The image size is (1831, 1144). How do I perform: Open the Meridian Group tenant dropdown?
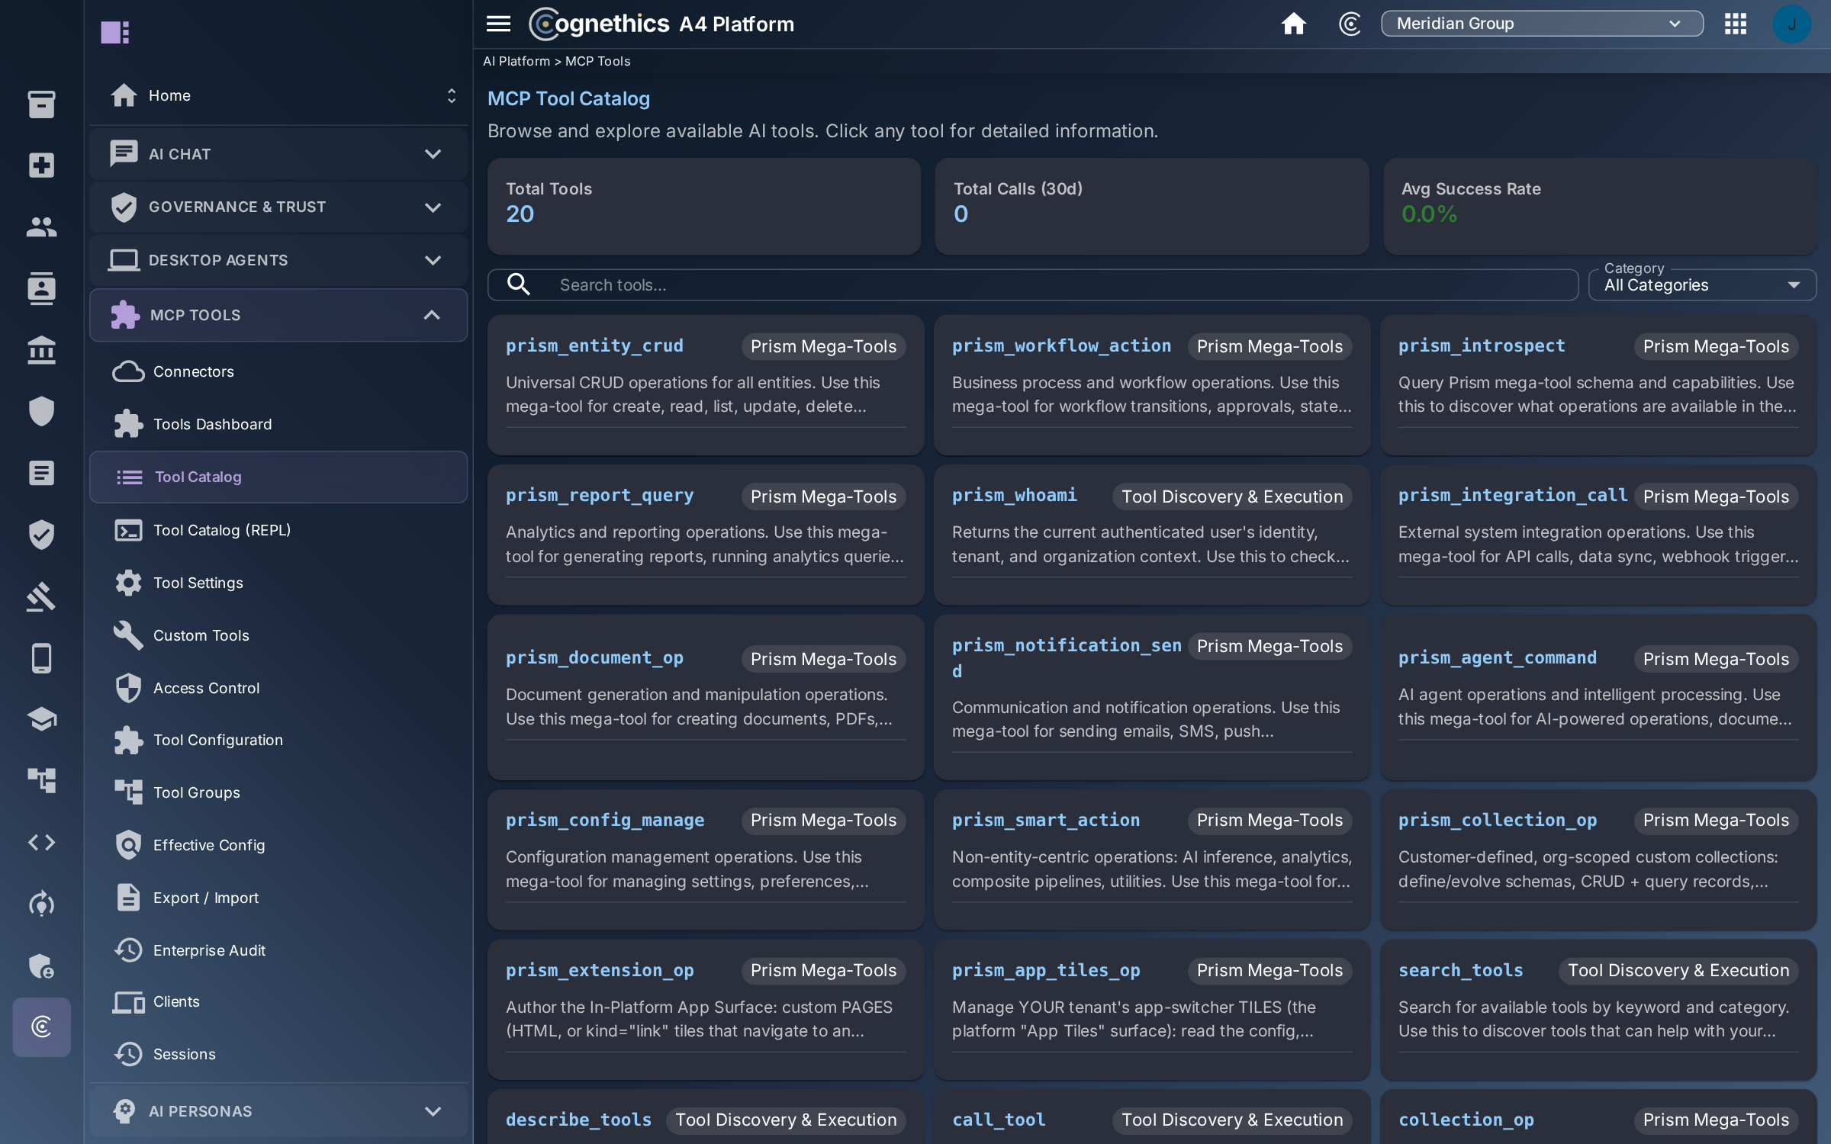1541,24
